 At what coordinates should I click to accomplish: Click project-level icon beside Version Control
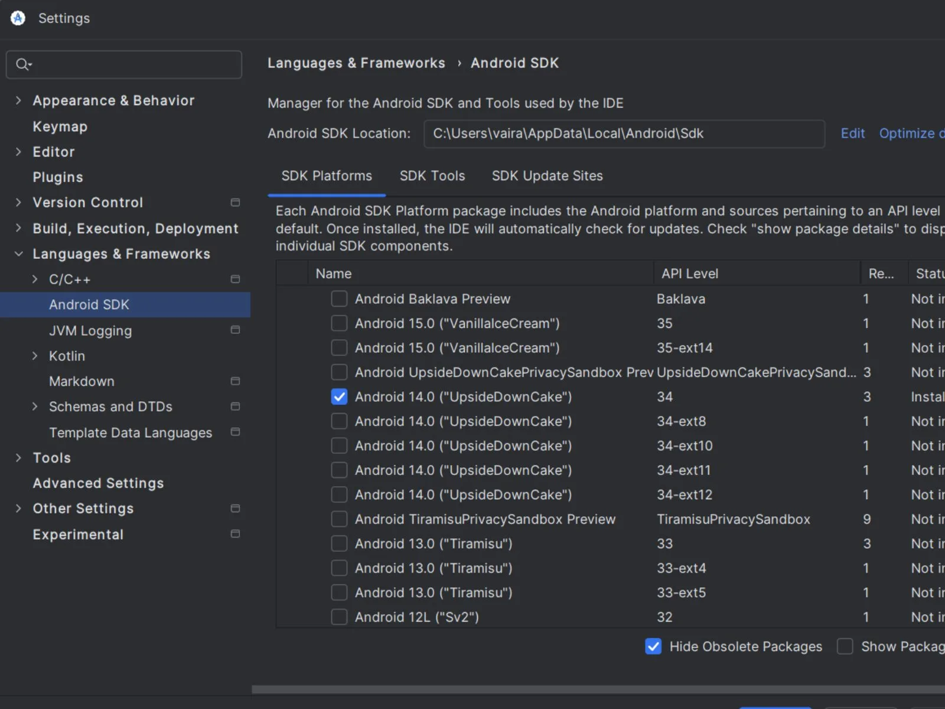coord(235,203)
